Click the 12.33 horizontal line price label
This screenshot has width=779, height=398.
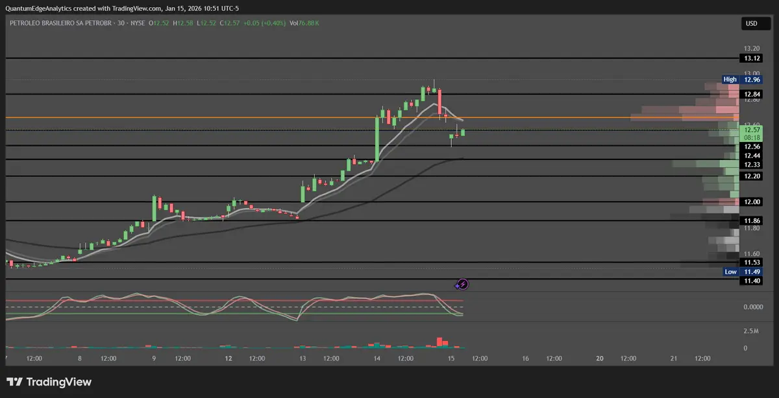pos(752,165)
